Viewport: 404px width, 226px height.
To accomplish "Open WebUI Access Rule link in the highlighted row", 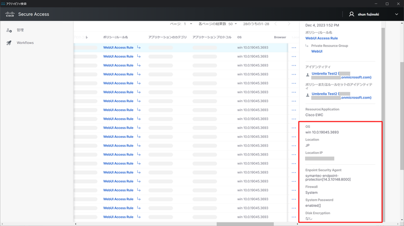I will click(x=118, y=47).
